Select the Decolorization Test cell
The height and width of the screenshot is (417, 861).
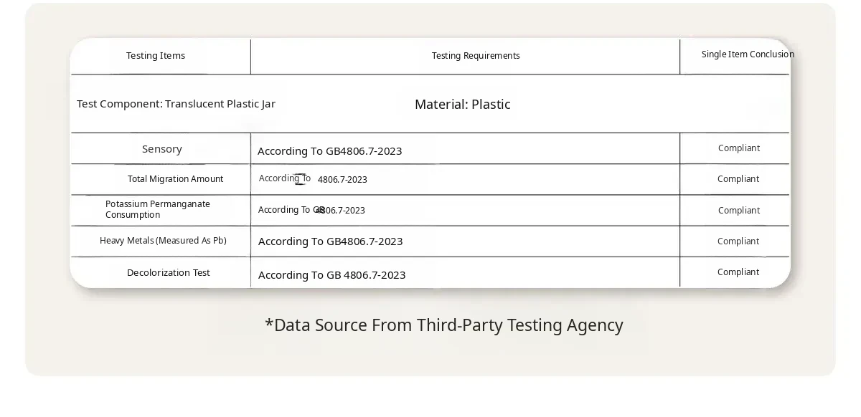pos(169,273)
